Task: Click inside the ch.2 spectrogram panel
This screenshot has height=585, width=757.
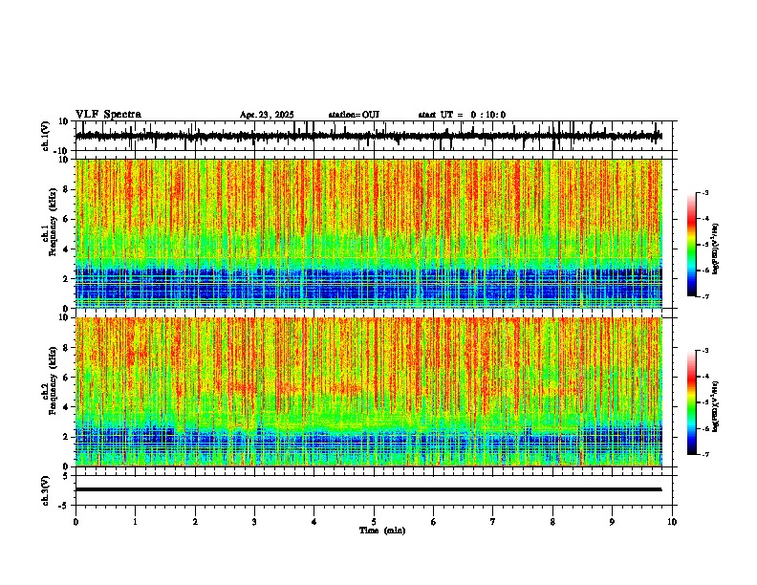Action: point(369,392)
